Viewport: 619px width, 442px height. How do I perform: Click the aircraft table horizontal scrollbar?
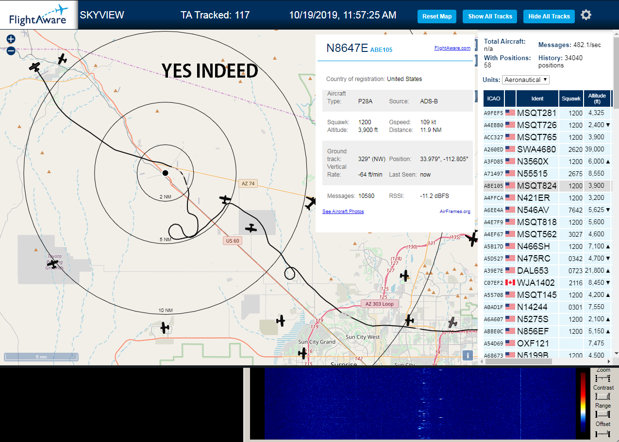click(518, 361)
